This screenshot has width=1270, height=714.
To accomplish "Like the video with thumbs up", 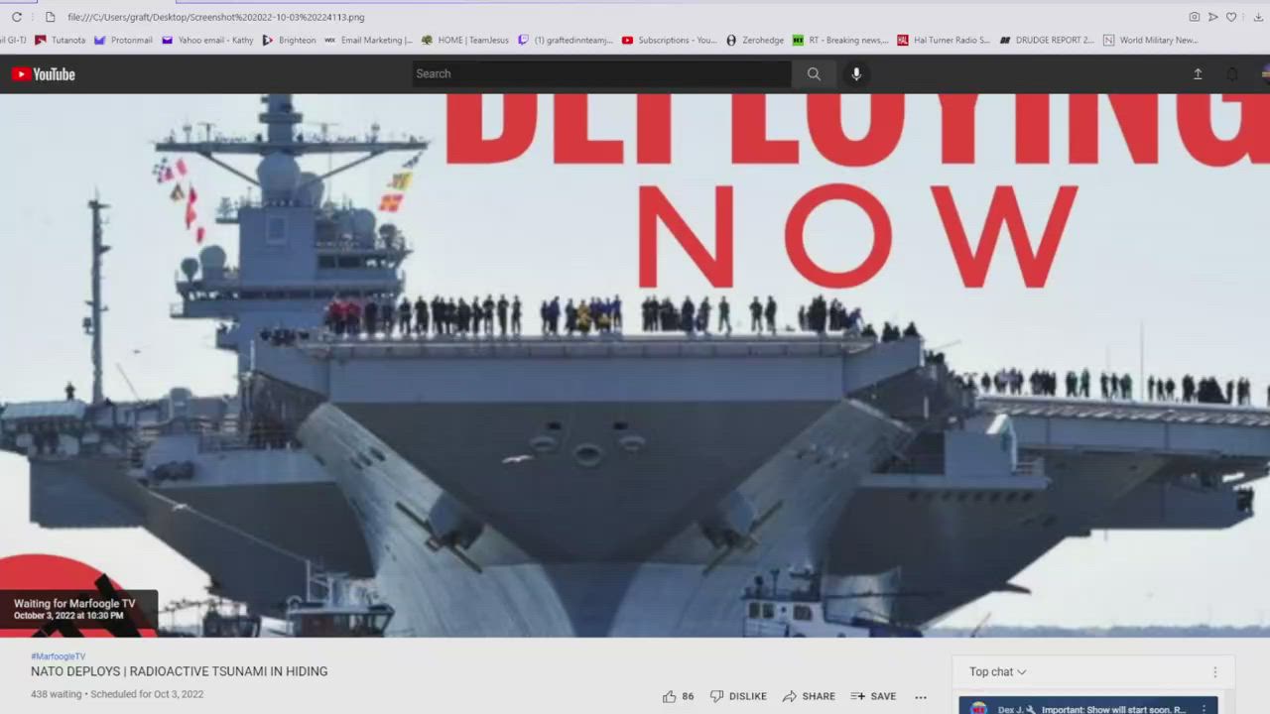I will [670, 696].
